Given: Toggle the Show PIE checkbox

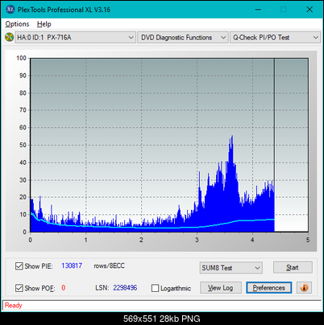Looking at the screenshot, I should click(x=19, y=266).
